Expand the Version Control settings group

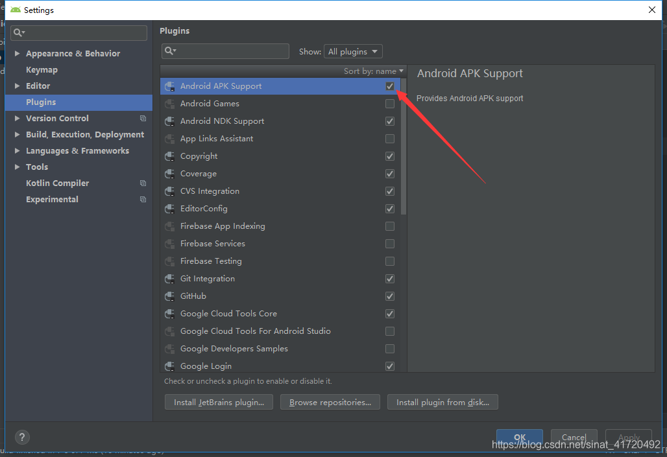17,118
